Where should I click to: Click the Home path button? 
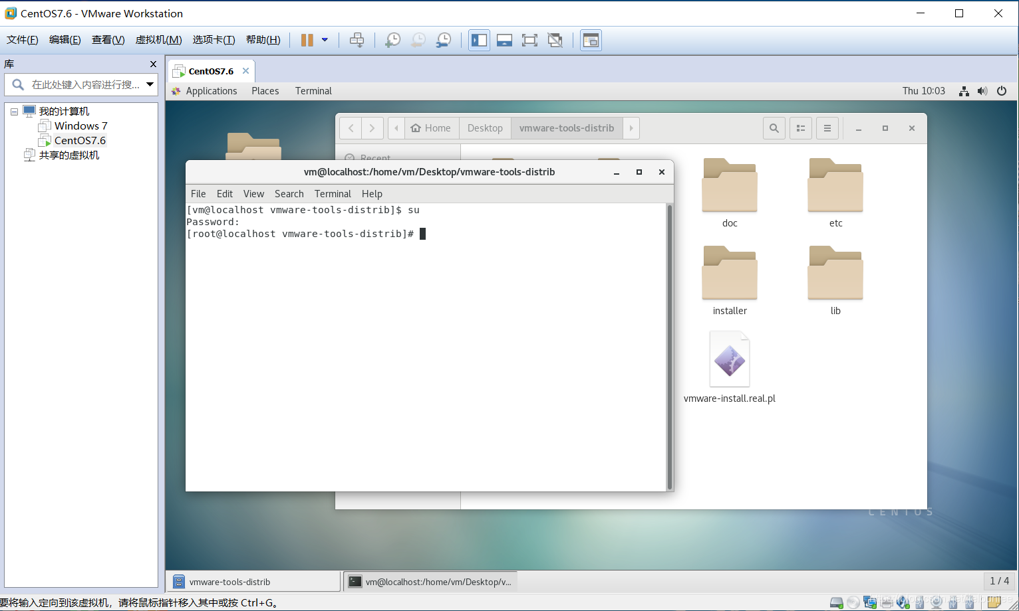point(431,128)
